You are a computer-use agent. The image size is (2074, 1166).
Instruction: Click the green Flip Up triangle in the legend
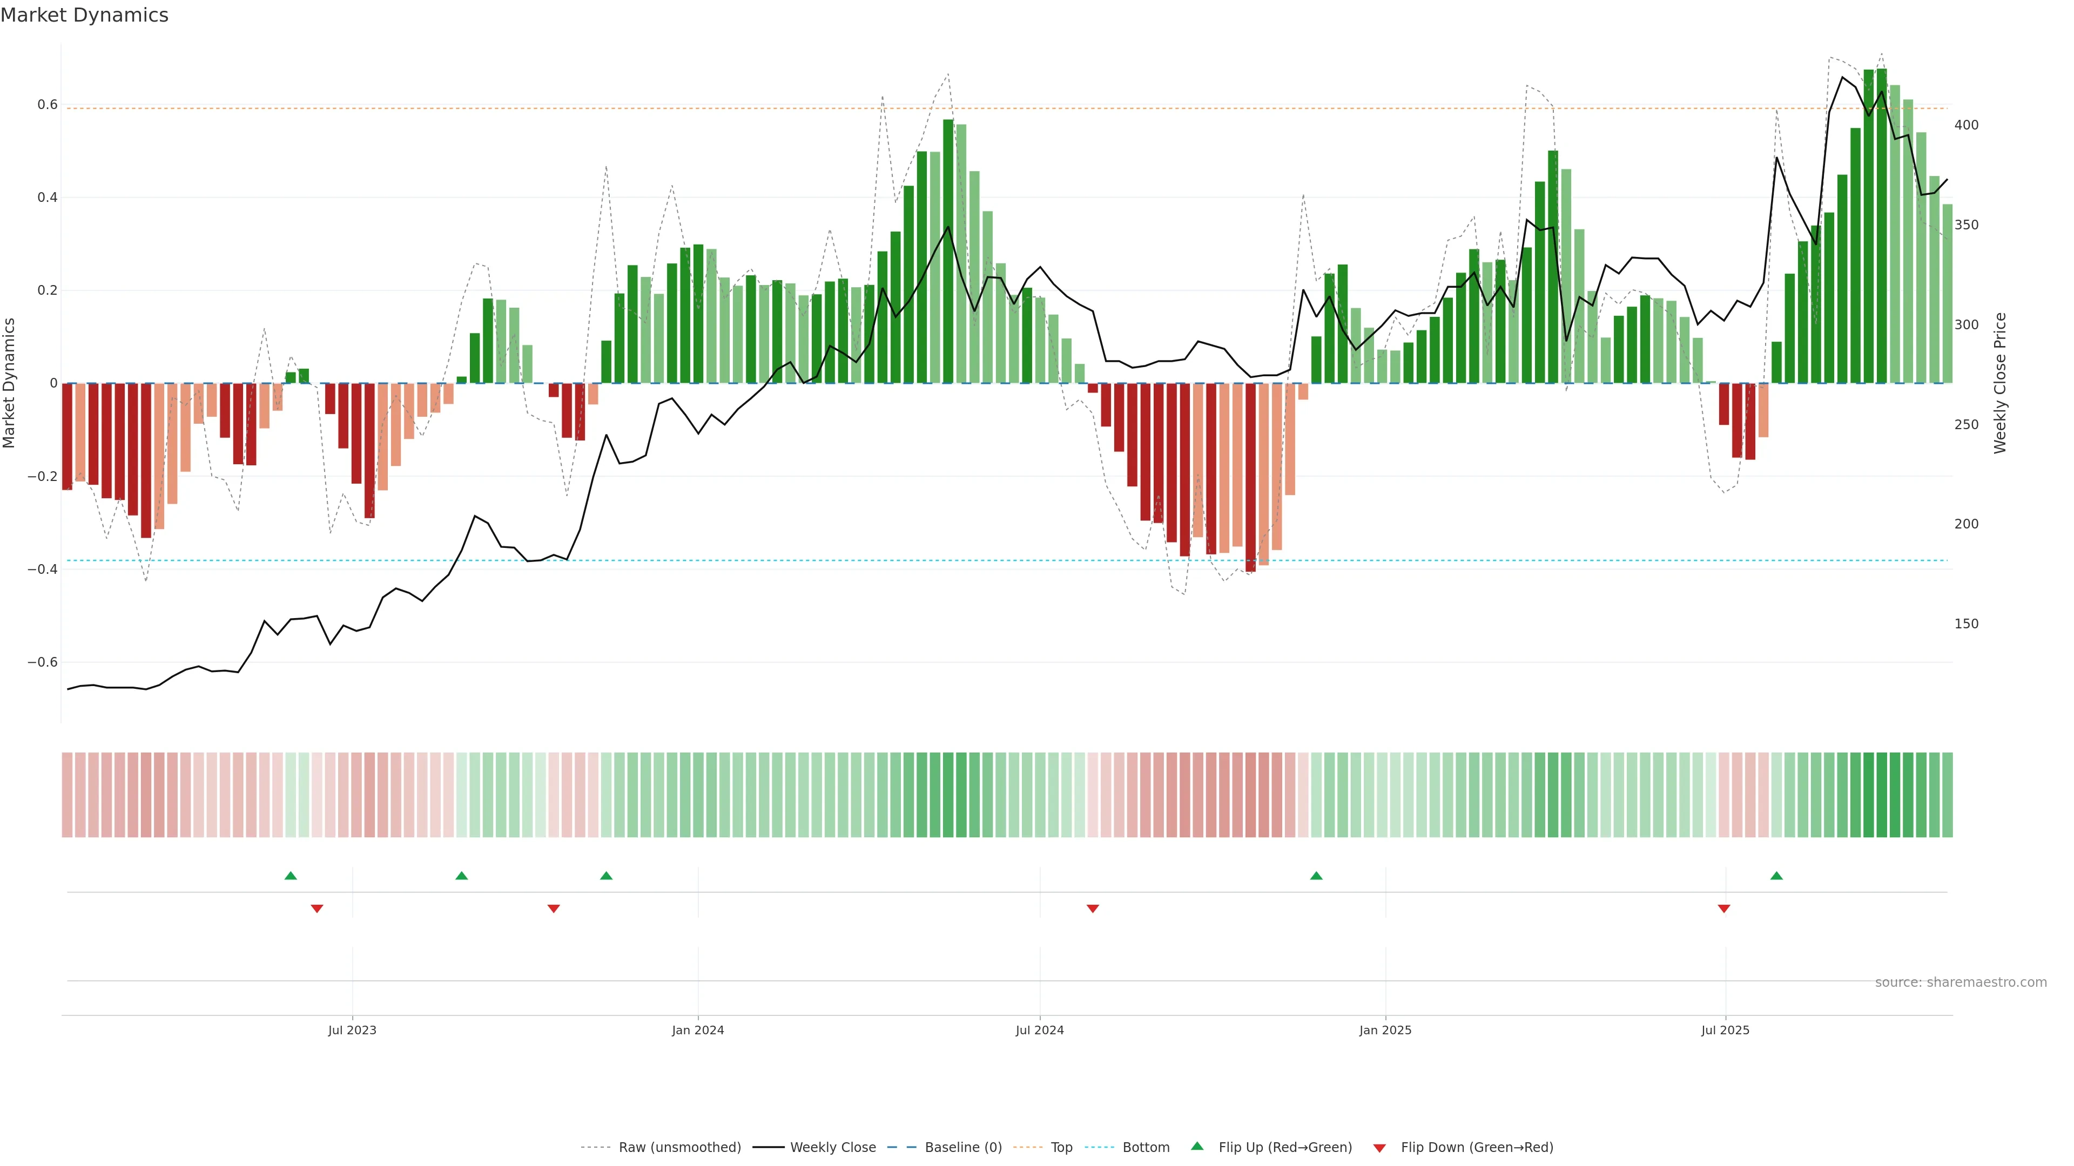pos(1197,1146)
